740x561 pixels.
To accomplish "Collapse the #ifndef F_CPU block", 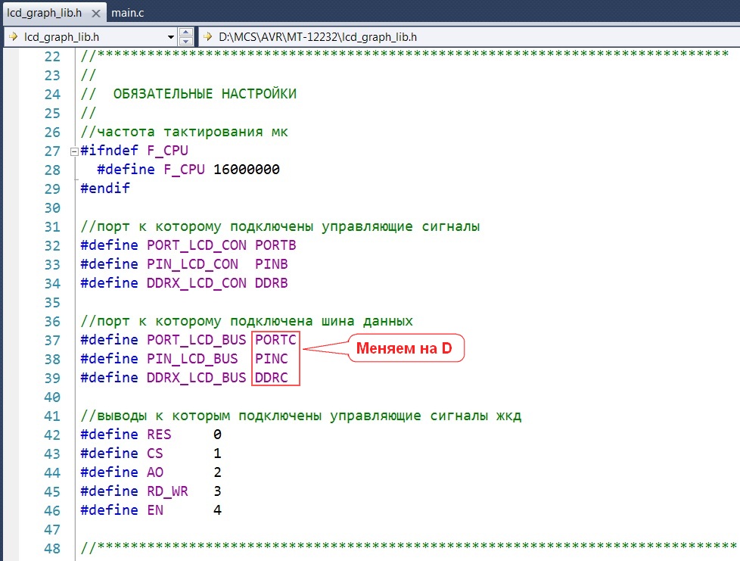I will [x=73, y=151].
